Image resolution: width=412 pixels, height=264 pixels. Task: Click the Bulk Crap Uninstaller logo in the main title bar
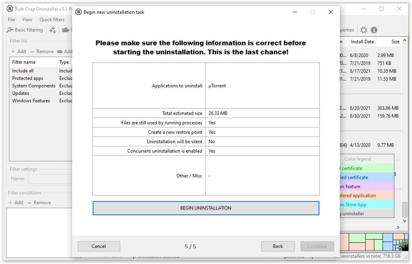[x=10, y=9]
